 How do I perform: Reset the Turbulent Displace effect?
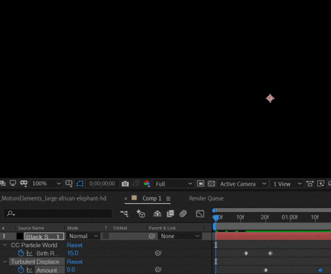[x=74, y=262]
